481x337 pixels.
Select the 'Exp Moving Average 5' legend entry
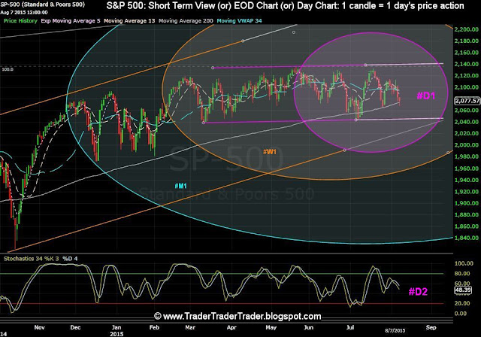[71, 21]
